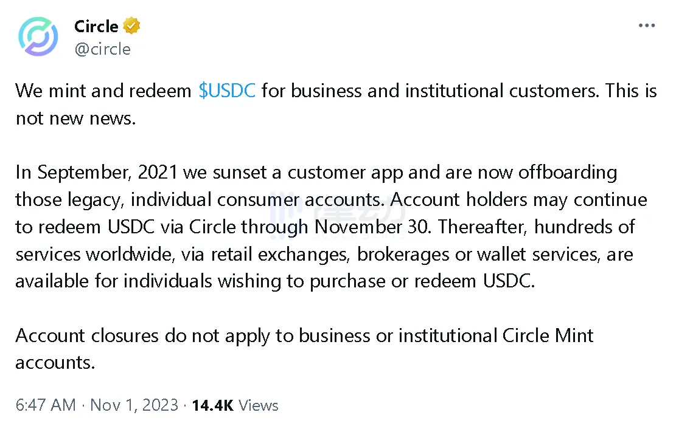Click the Nov 1, 2023 date
The width and height of the screenshot is (676, 432).
134,405
